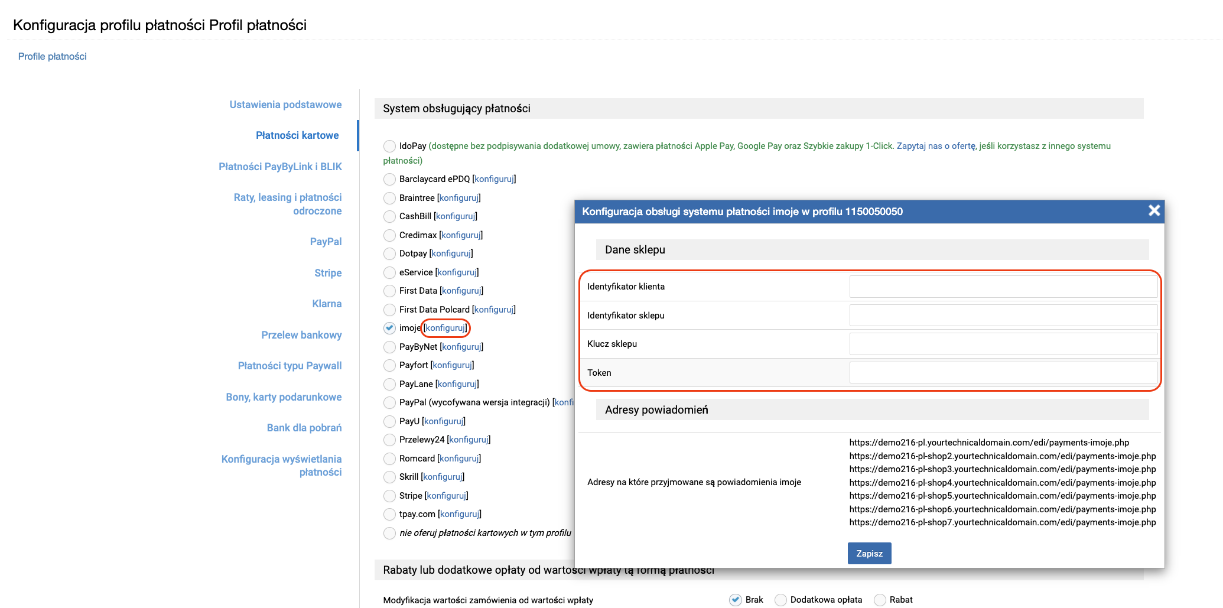This screenshot has width=1223, height=608.
Task: Choose Skrill payment system
Action: (x=389, y=477)
